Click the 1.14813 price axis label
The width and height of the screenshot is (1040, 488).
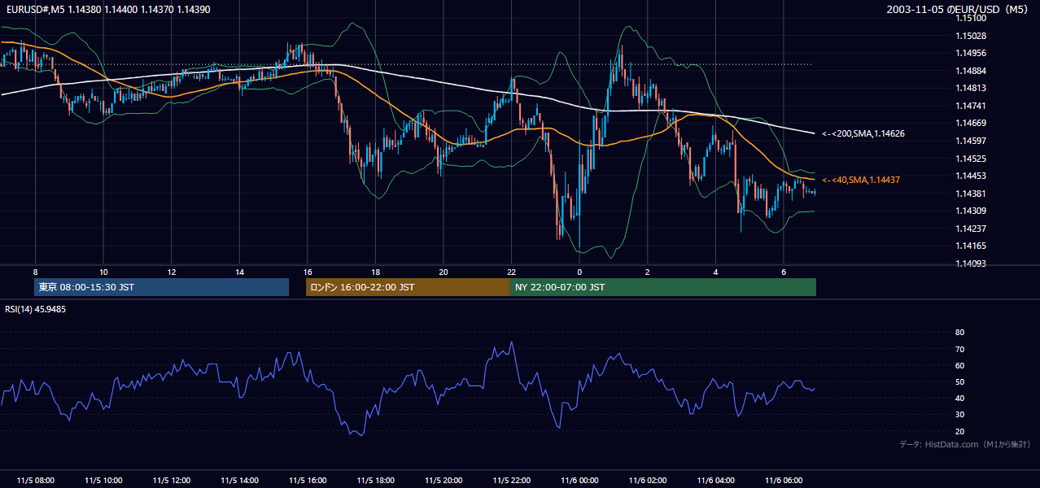pyautogui.click(x=970, y=89)
